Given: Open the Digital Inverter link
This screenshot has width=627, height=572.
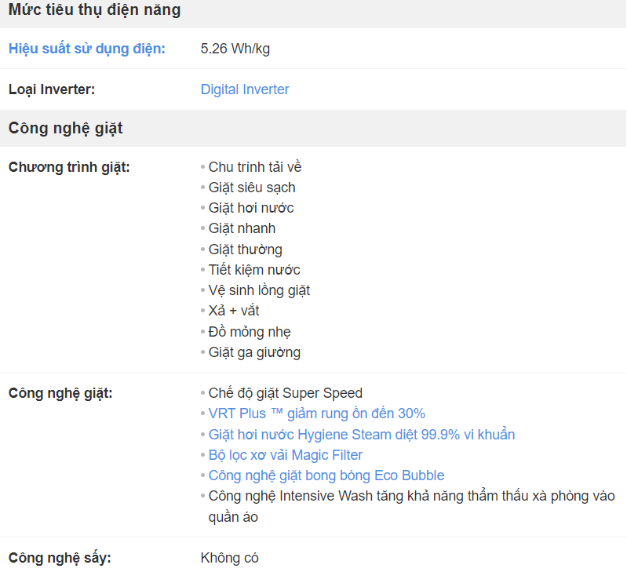Looking at the screenshot, I should click(245, 89).
